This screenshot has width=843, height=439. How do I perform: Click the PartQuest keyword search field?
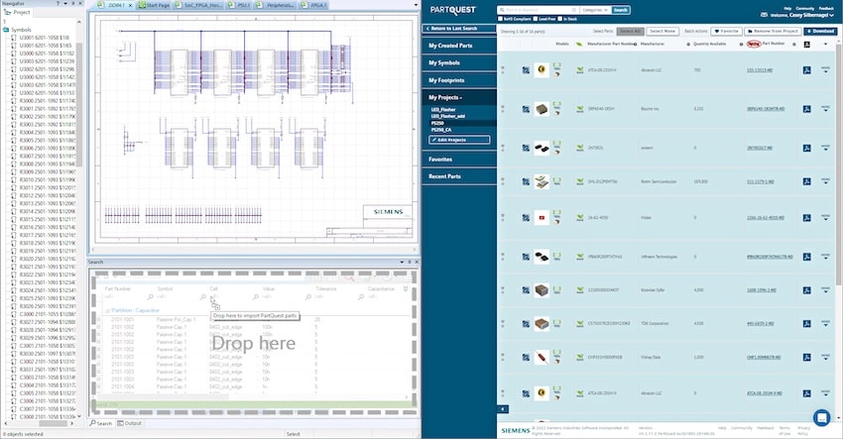[538, 10]
